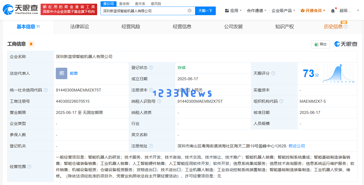The height and width of the screenshot is (185, 364).
Task: Switch to the 查关系 search tab
Action: coord(140,4)
